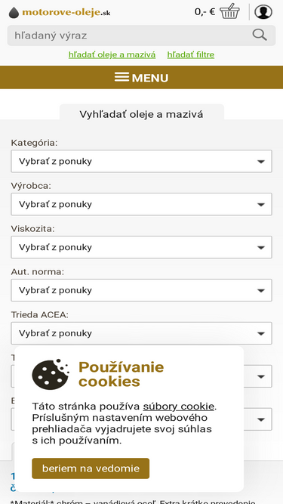This screenshot has width=283, height=504.
Task: Expand the Aut. norma dropdown
Action: point(142,290)
